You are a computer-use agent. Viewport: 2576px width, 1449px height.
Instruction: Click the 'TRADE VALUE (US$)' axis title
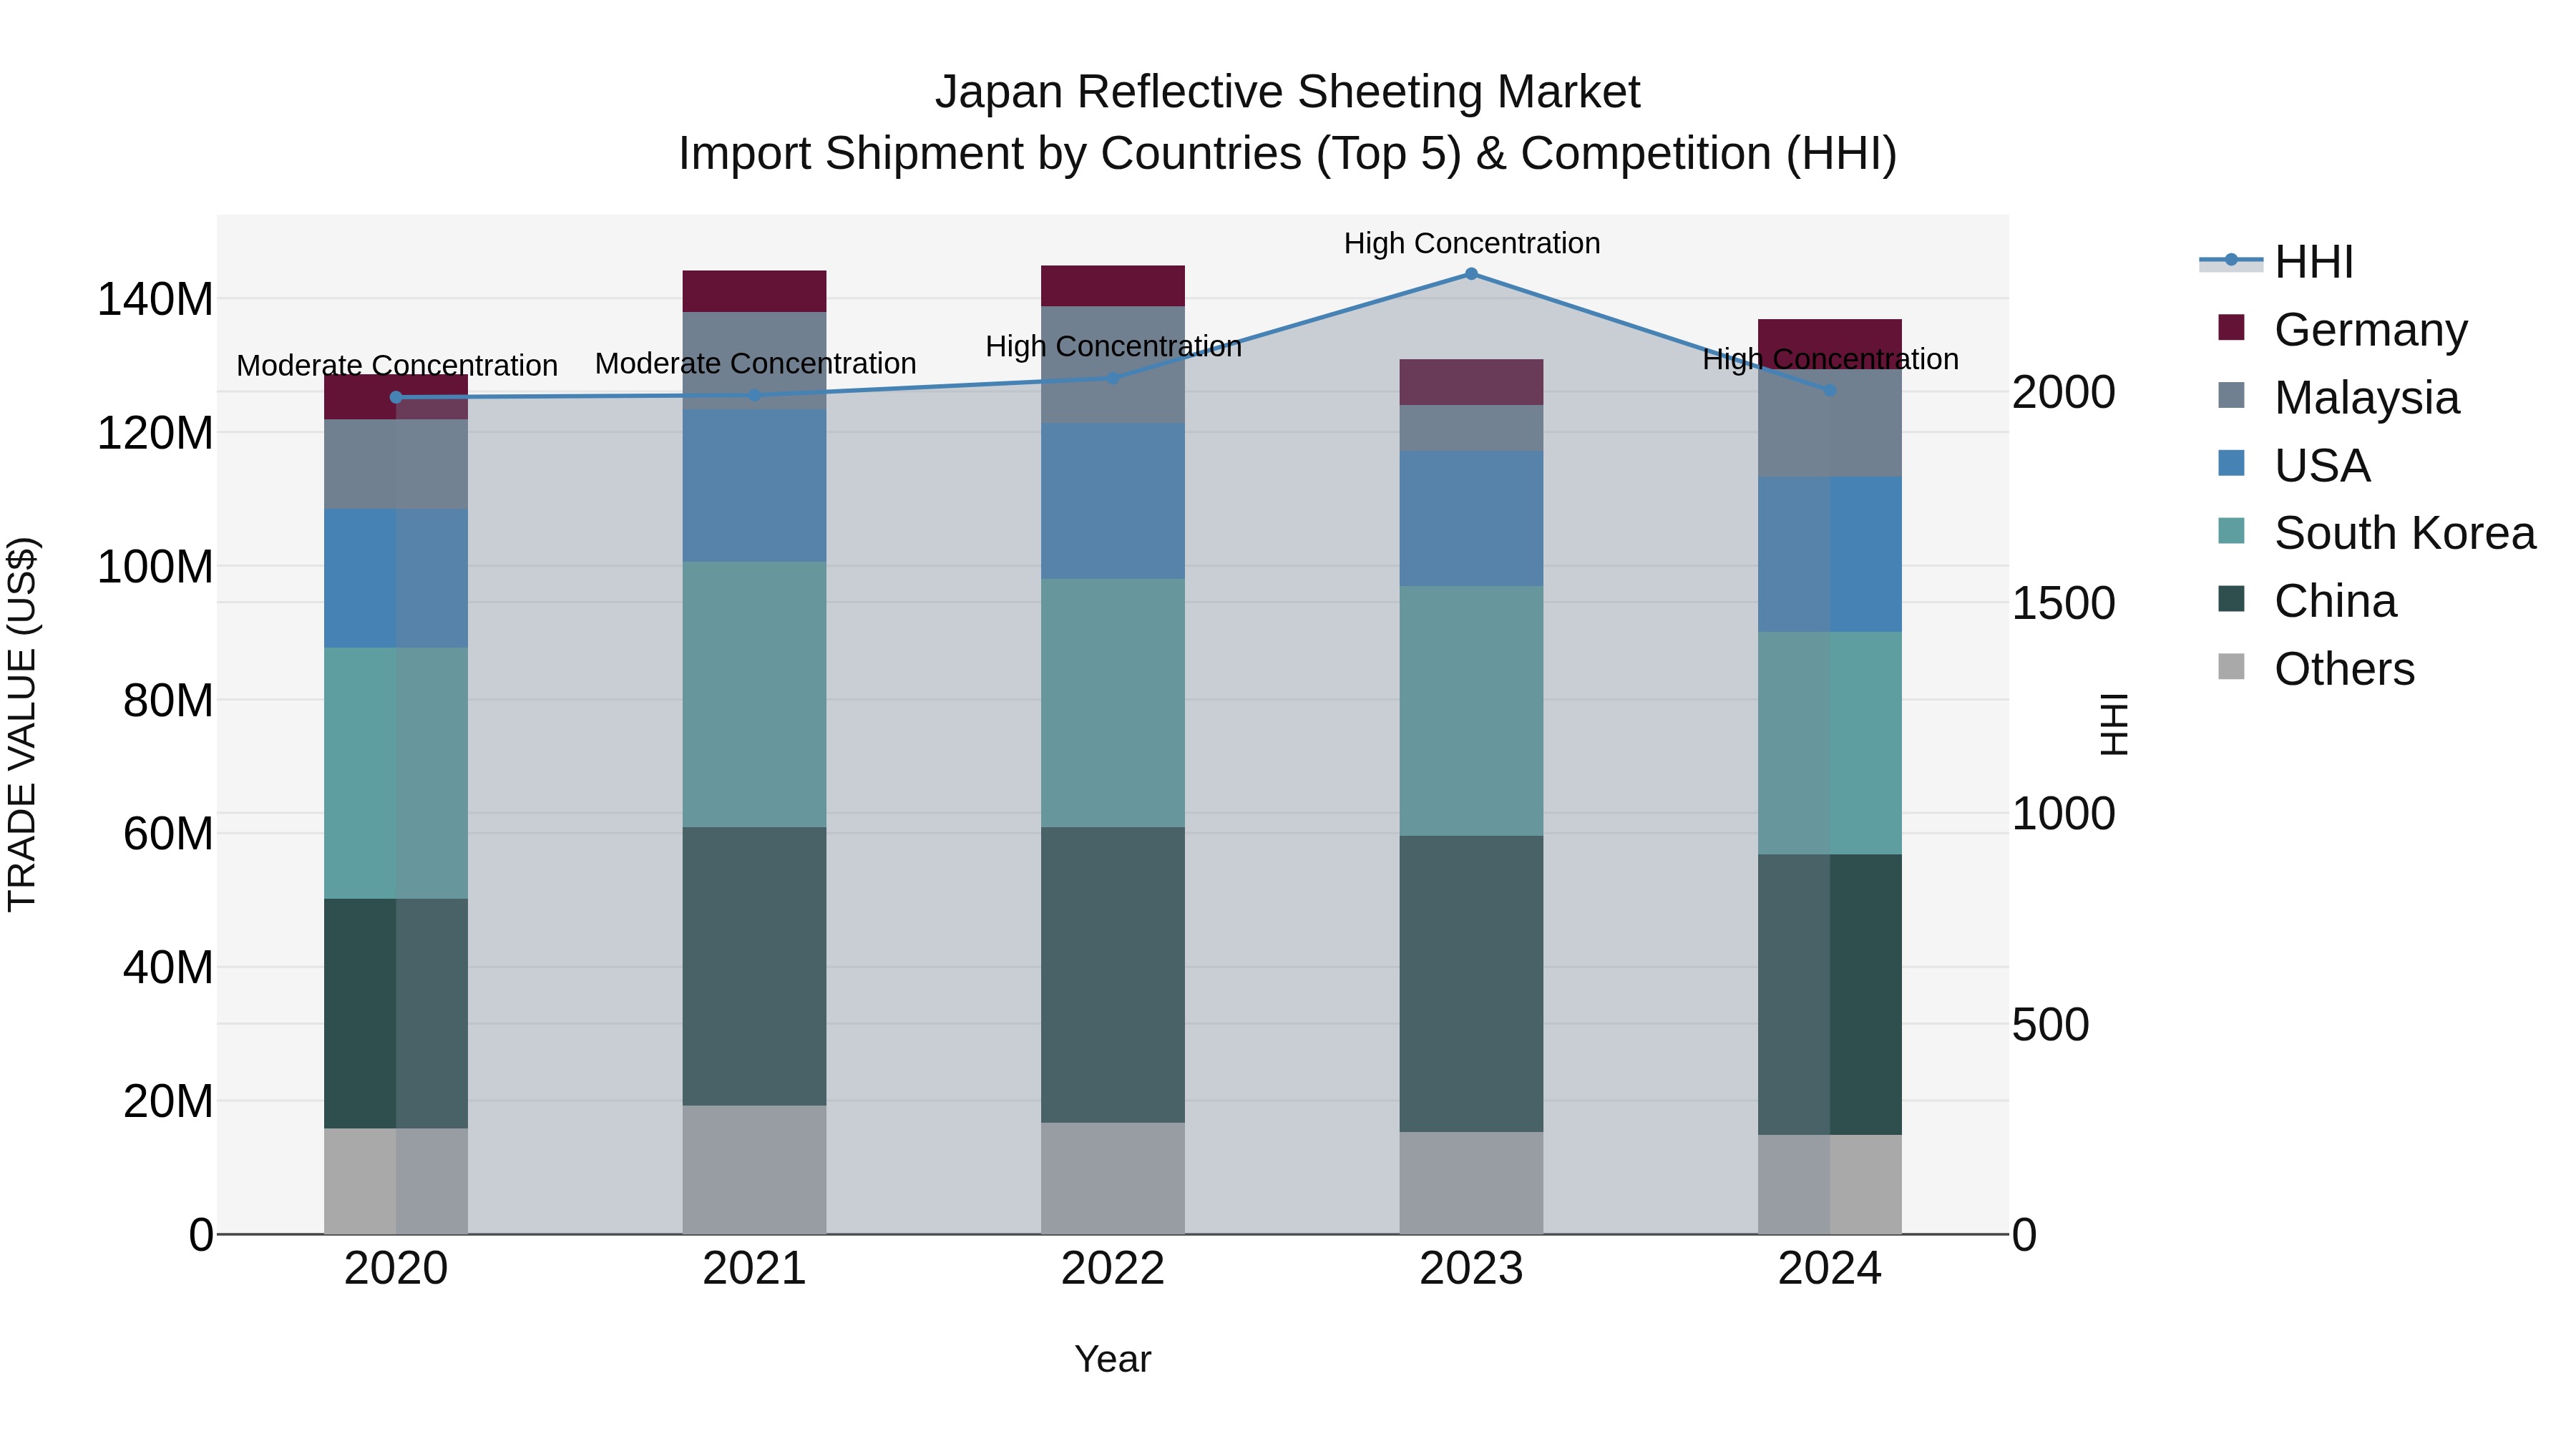pos(22,724)
